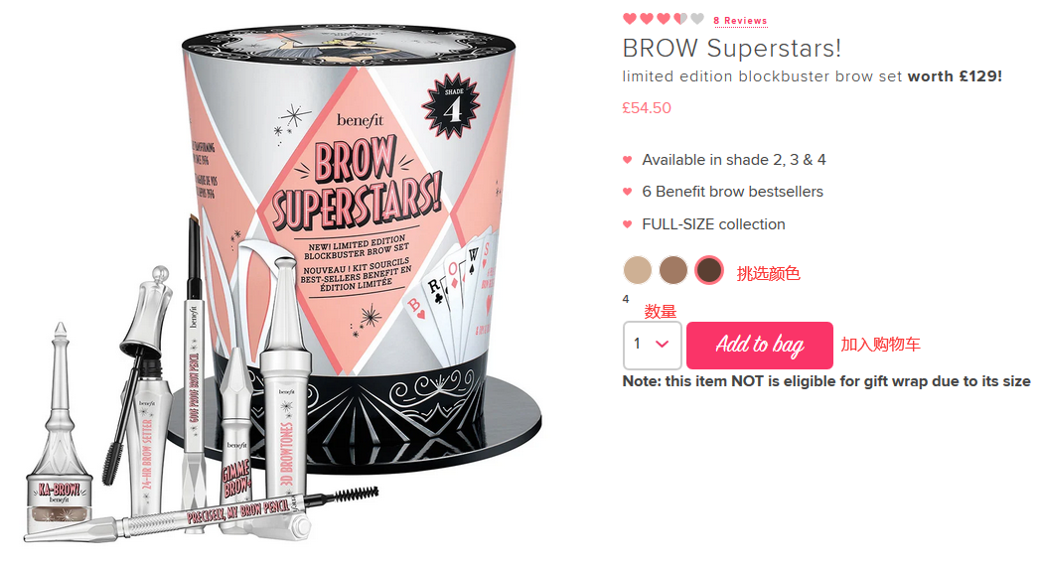
Task: Select the dark brown shade 4 swatch
Action: (709, 271)
